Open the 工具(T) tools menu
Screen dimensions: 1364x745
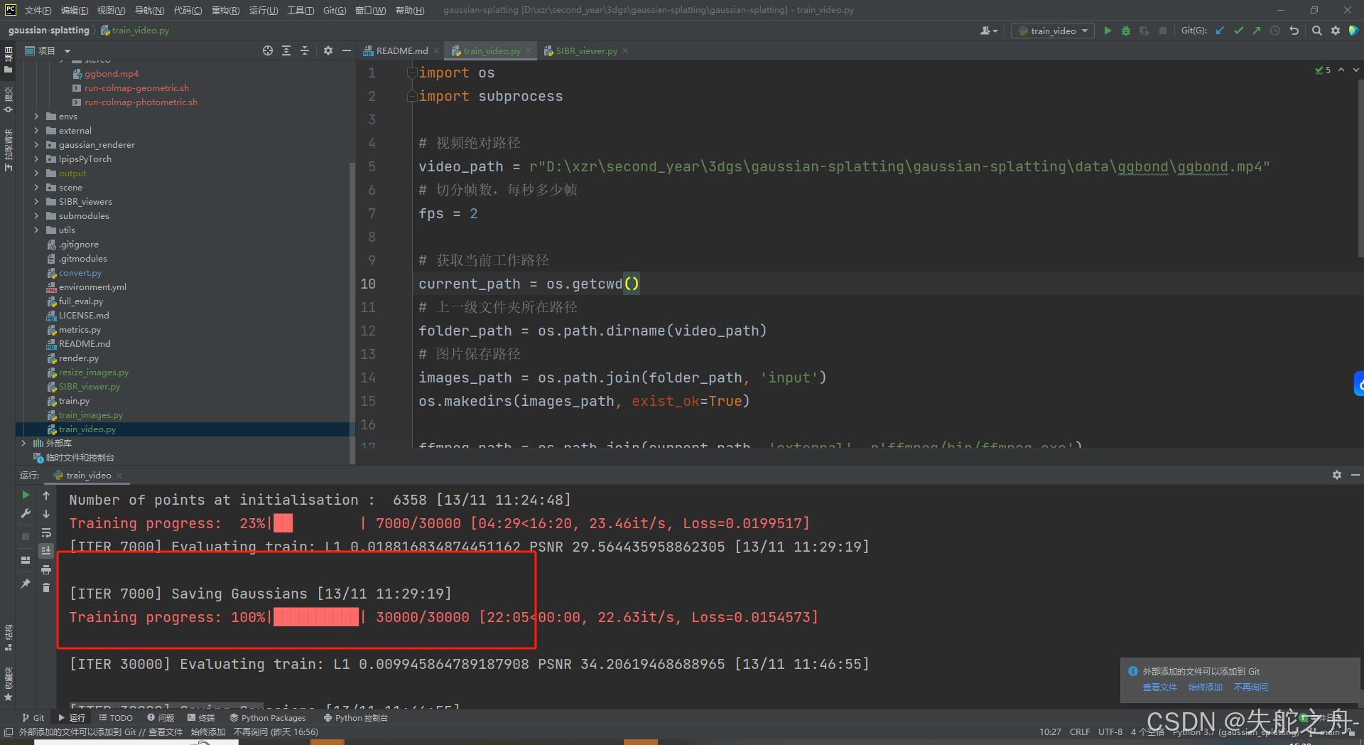(x=301, y=10)
